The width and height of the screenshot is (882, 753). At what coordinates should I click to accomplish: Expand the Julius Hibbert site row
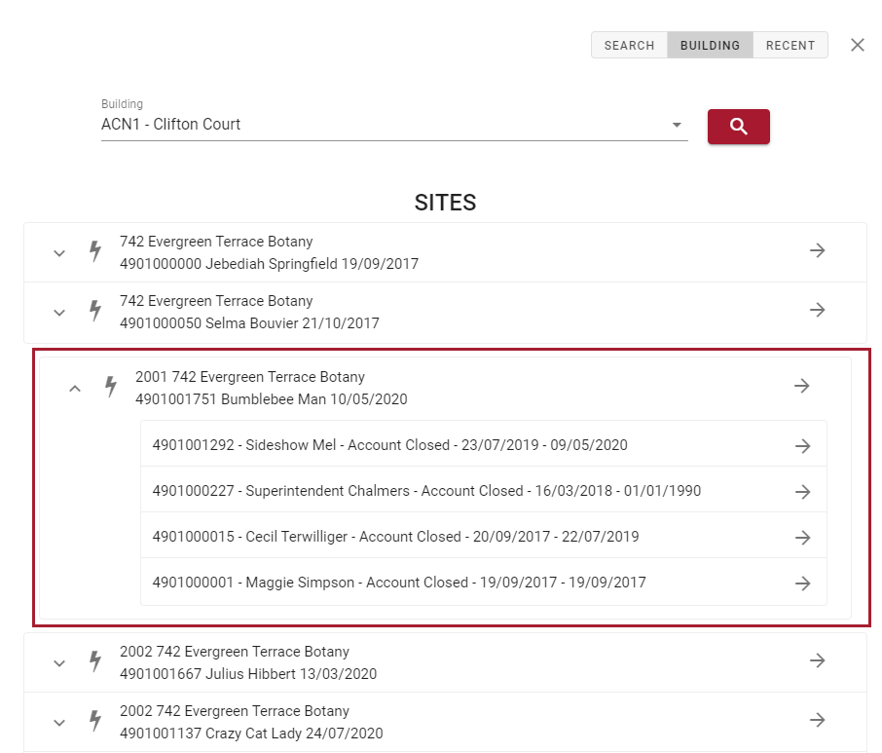tap(59, 663)
